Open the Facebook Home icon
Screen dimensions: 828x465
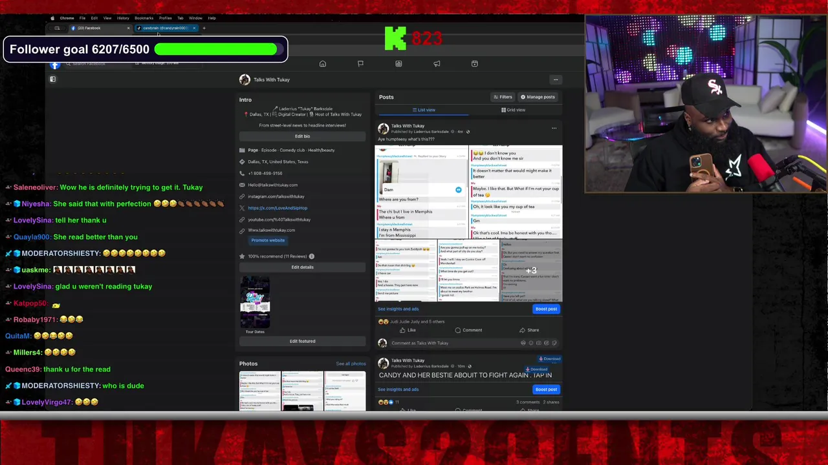pos(323,64)
